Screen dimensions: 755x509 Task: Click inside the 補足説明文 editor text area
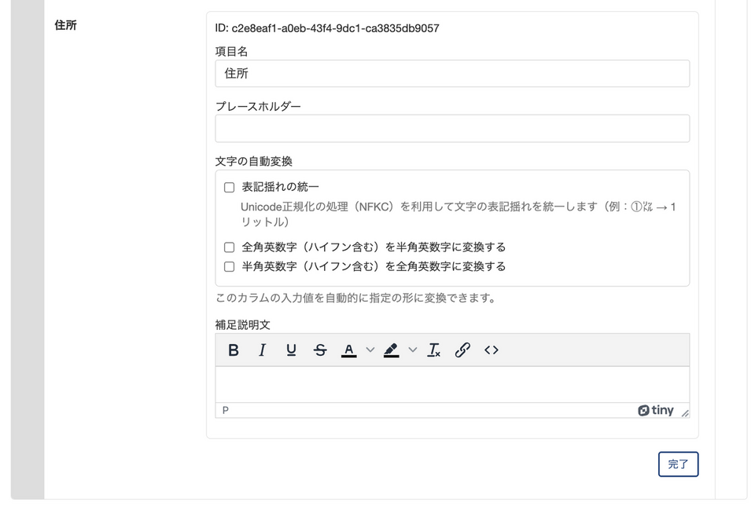click(452, 384)
